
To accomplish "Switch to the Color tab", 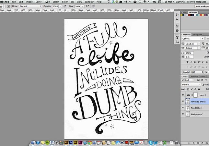I will point(184,12).
